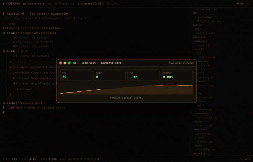Click the 'return lease;' code line
The height and width of the screenshot is (162, 253).
pos(22,89)
